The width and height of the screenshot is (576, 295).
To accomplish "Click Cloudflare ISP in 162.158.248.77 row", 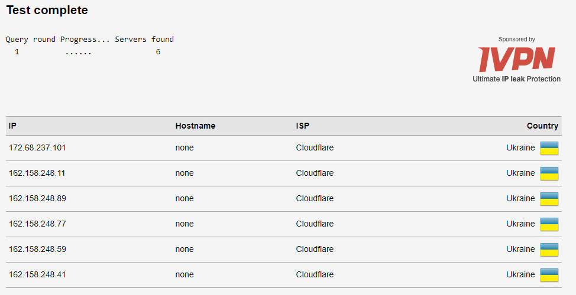I will coord(315,224).
